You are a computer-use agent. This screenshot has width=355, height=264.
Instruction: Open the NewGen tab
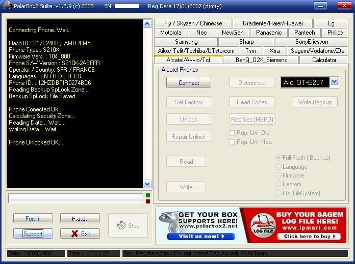(x=233, y=33)
